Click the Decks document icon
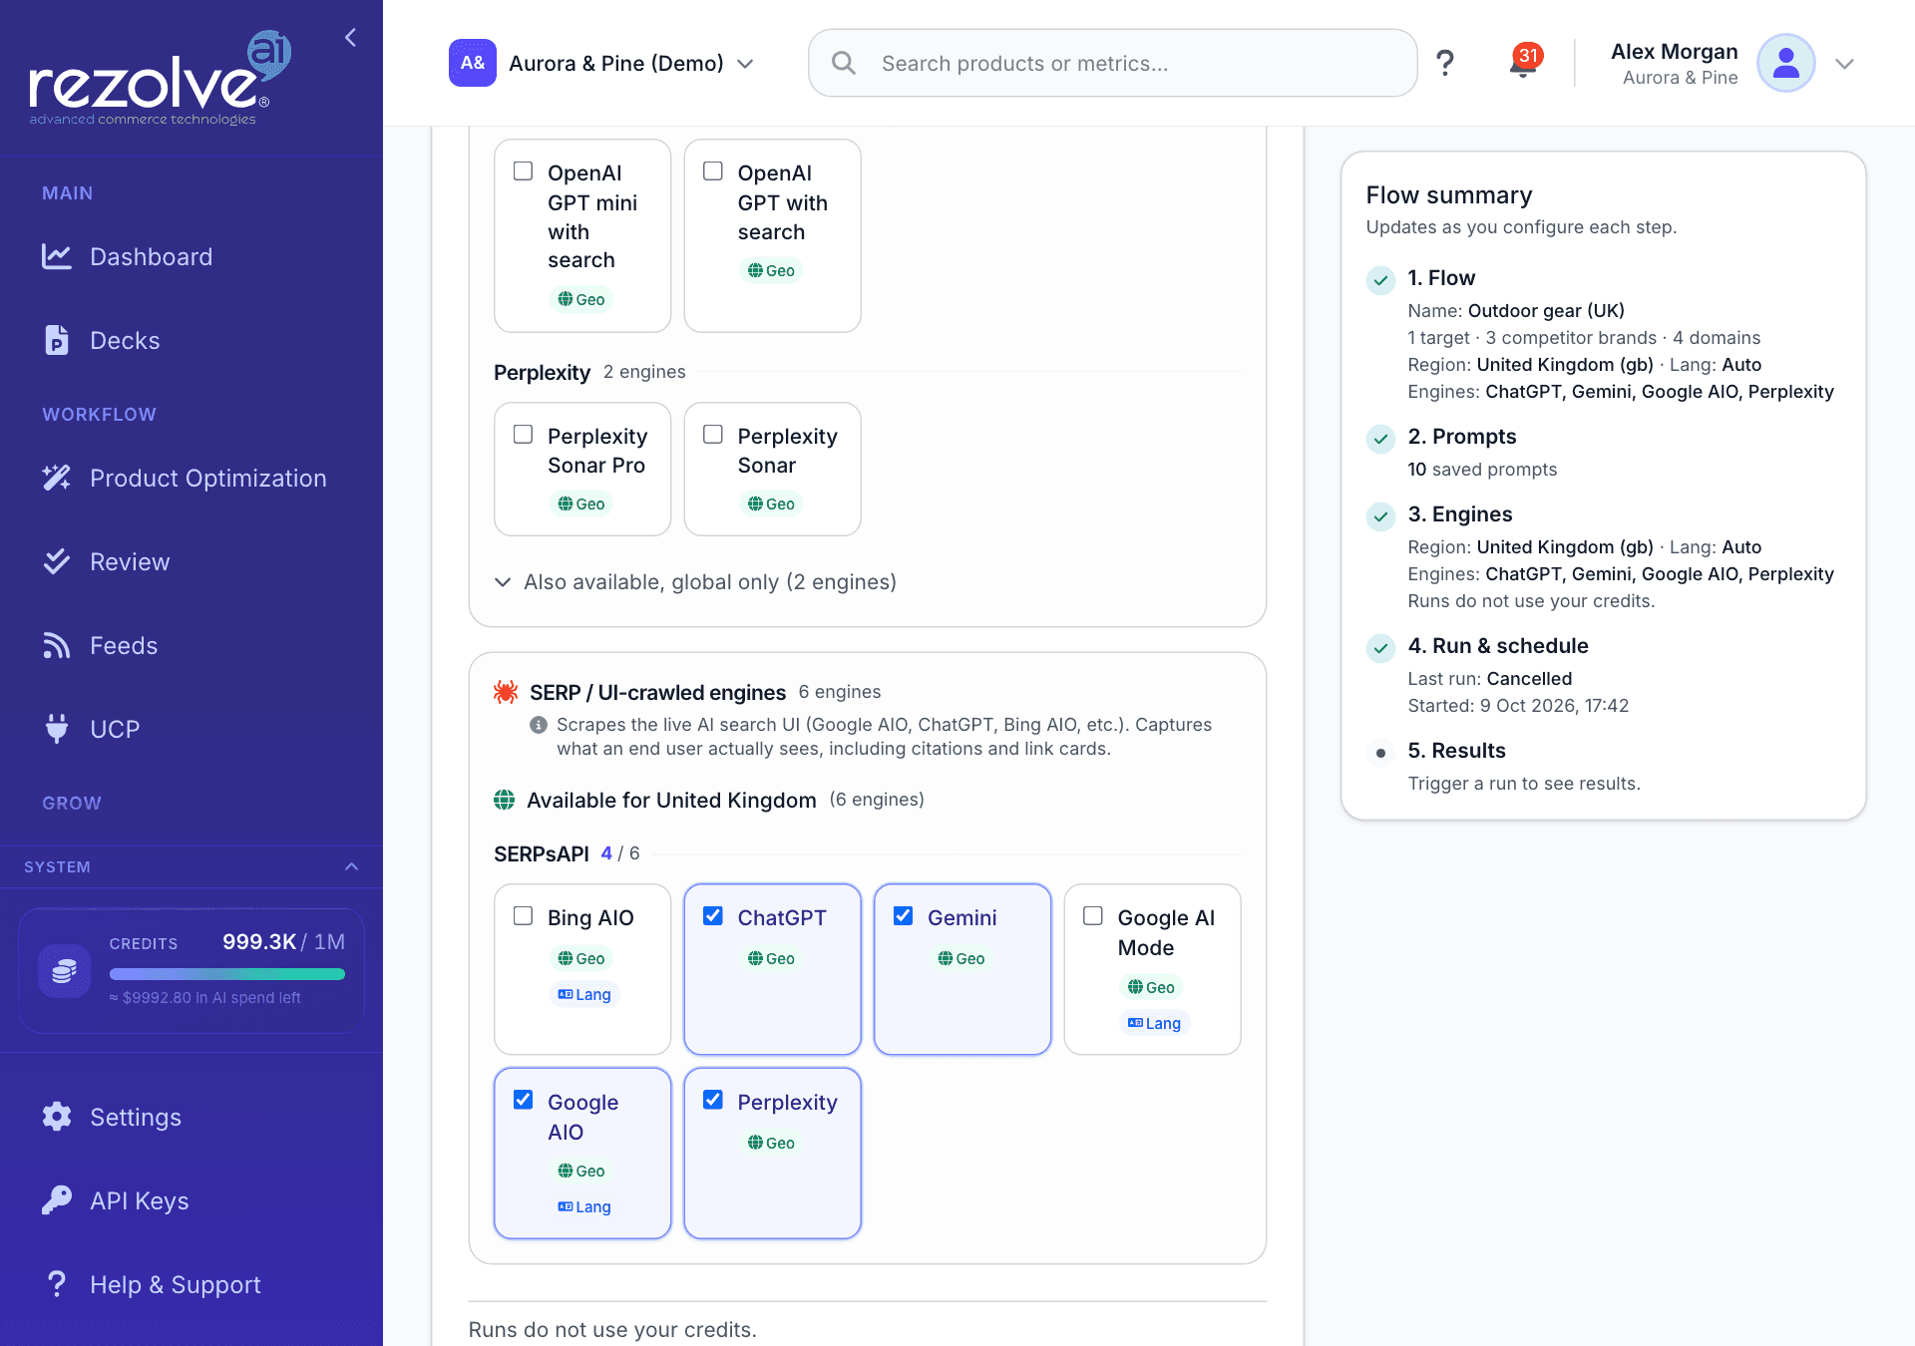The width and height of the screenshot is (1915, 1346). [57, 340]
